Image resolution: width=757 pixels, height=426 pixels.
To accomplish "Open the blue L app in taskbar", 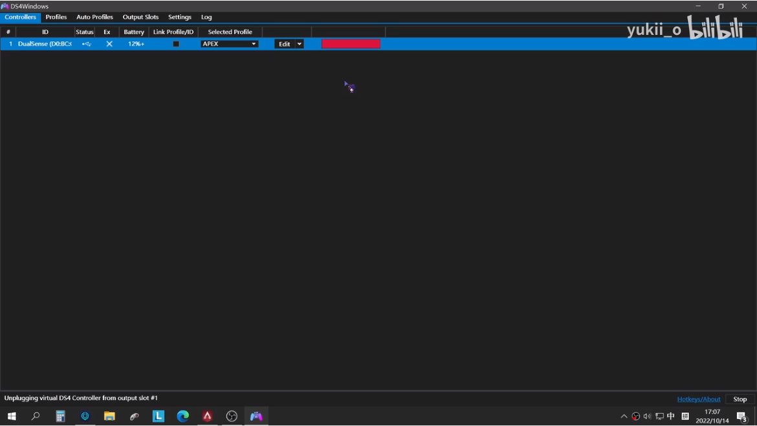I will point(159,416).
